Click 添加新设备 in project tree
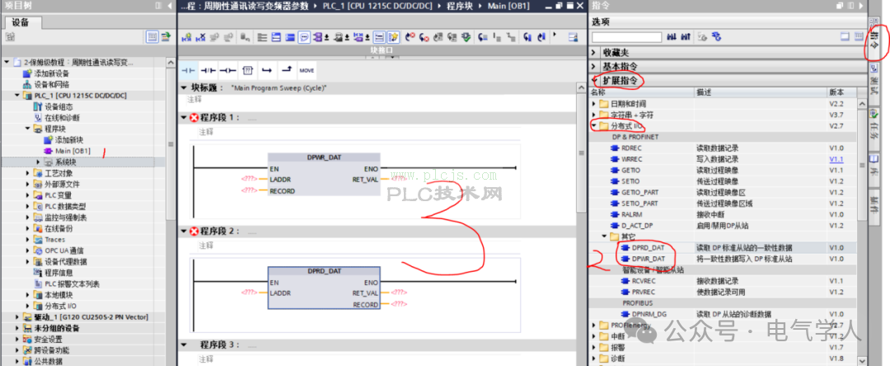This screenshot has width=890, height=366. 52,73
